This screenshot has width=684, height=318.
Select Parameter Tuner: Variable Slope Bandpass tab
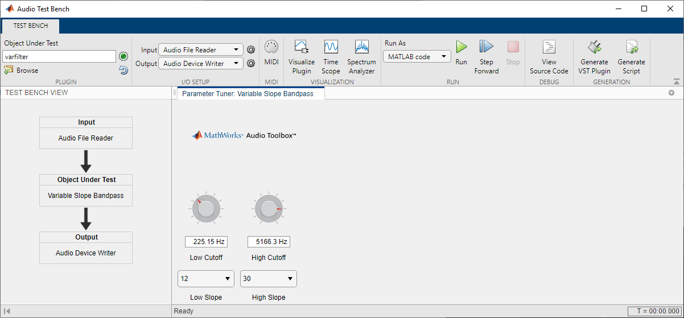click(x=248, y=94)
